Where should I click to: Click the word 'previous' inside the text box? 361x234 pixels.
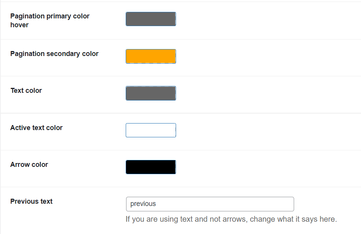(x=143, y=204)
